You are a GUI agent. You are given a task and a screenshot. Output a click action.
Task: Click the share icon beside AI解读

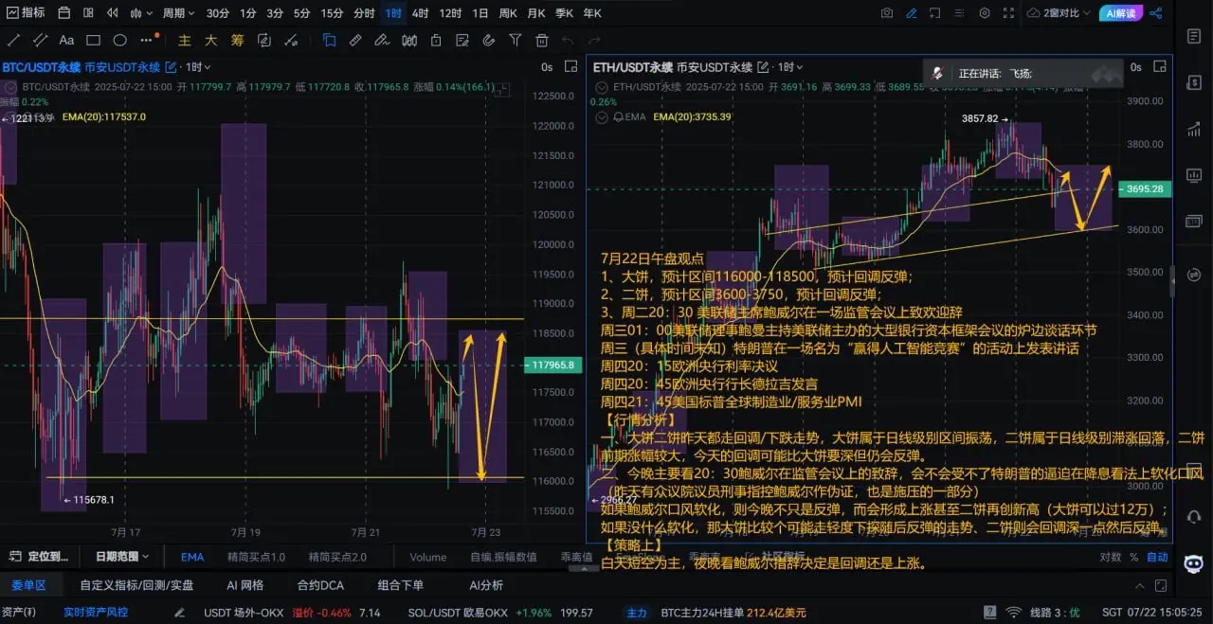[x=1156, y=13]
